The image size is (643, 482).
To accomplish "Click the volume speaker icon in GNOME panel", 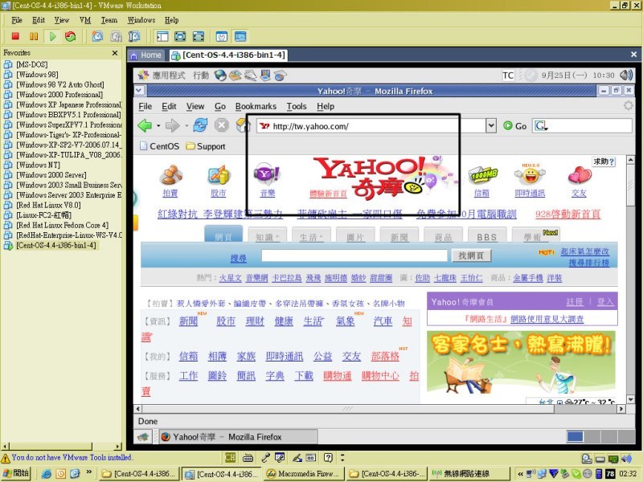I will point(627,75).
